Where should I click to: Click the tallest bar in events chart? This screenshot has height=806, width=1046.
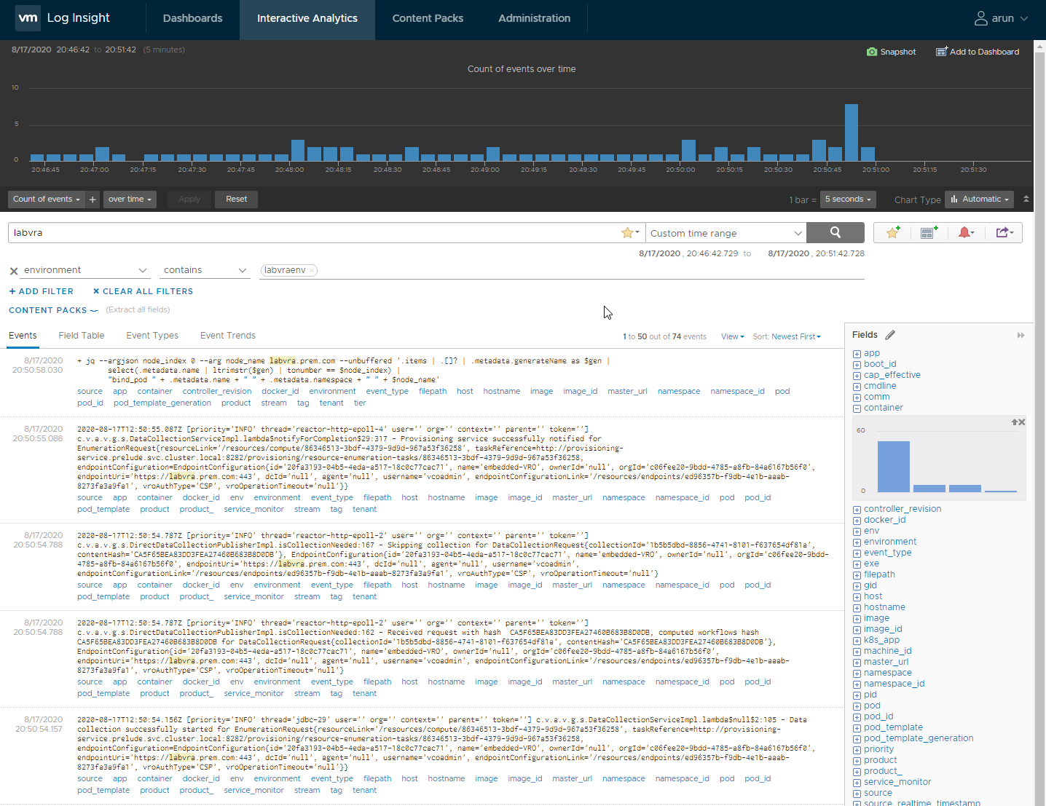coord(852,133)
